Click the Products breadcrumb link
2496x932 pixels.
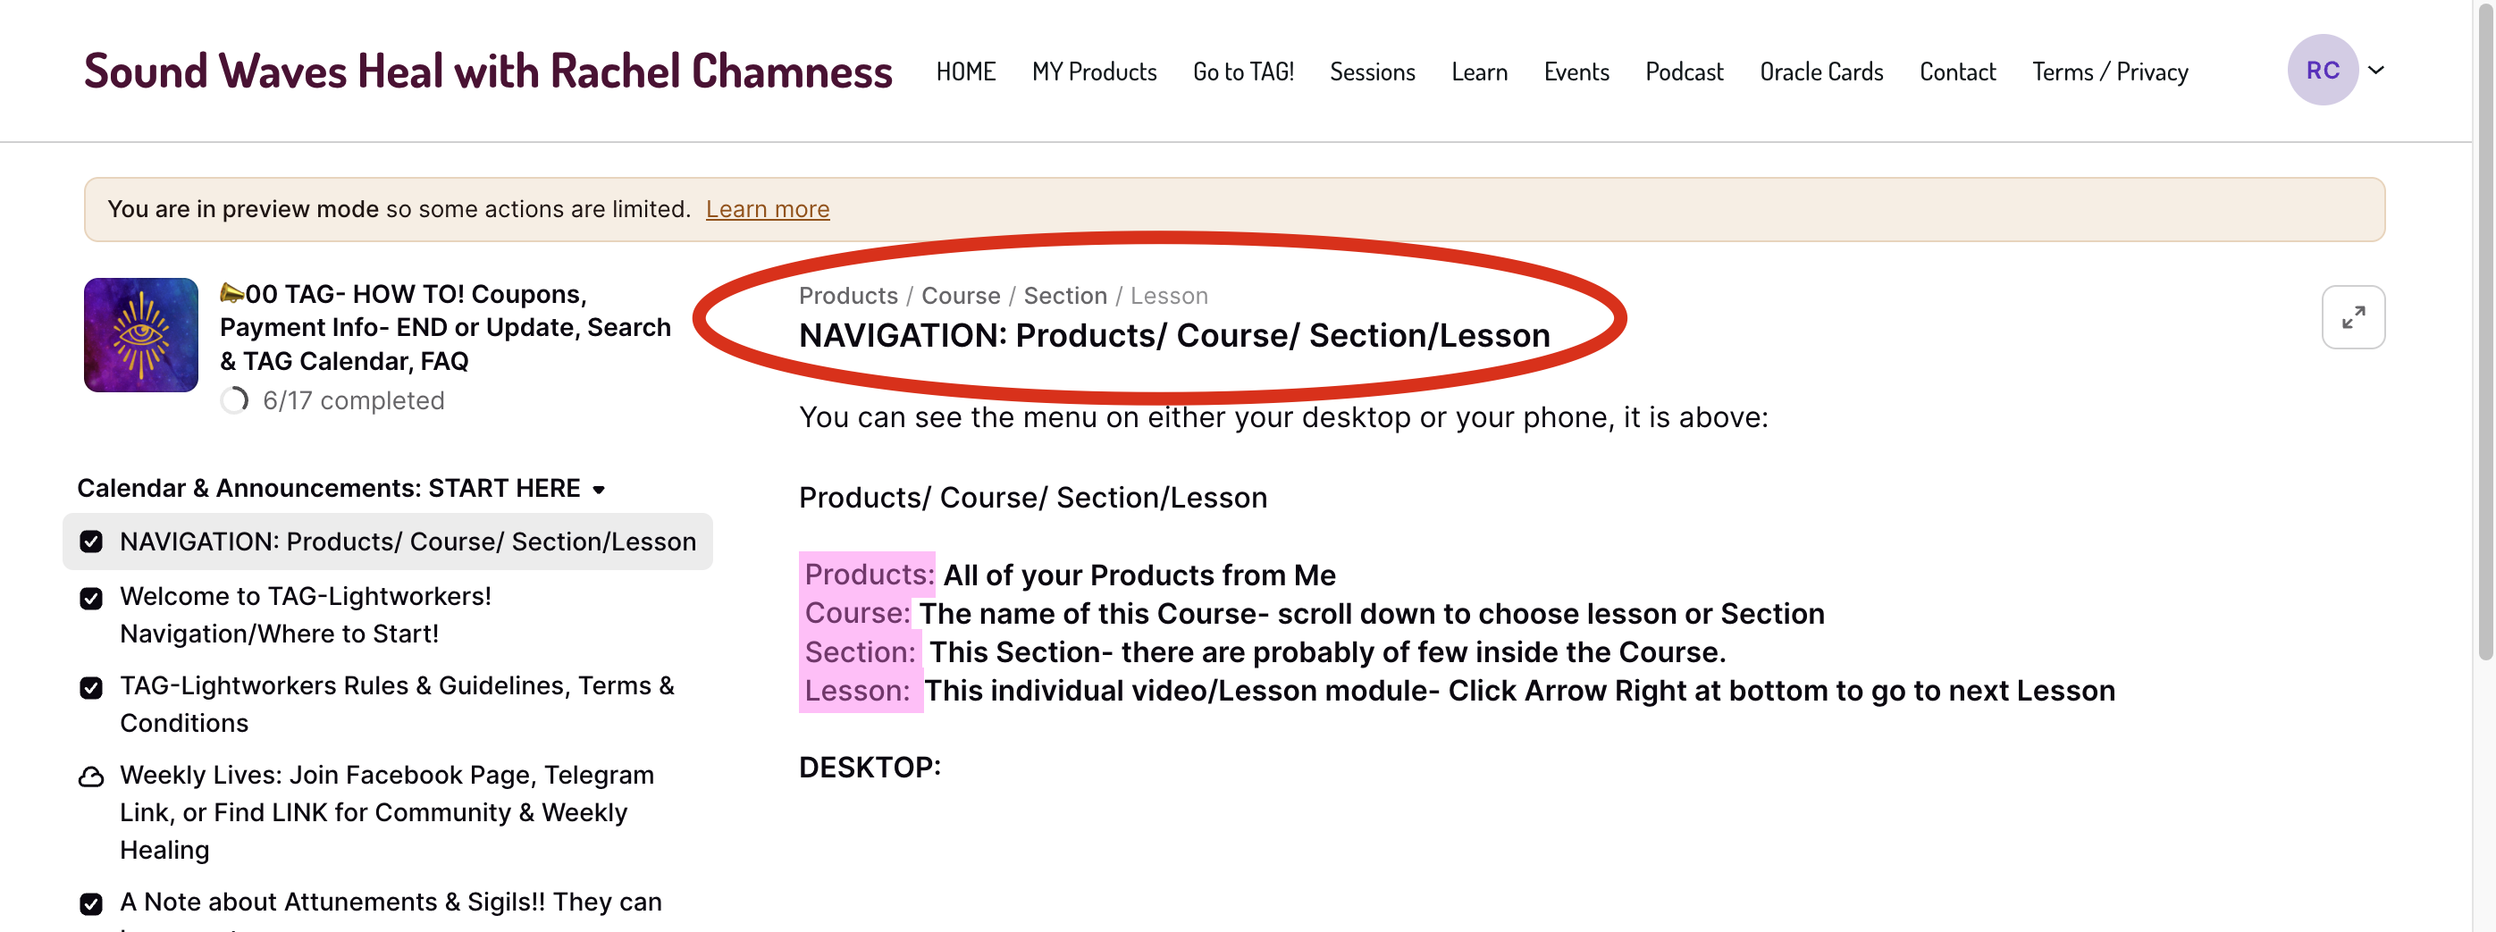(x=848, y=296)
